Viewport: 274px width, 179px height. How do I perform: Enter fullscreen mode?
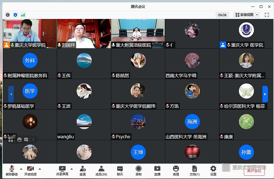(x=267, y=15)
